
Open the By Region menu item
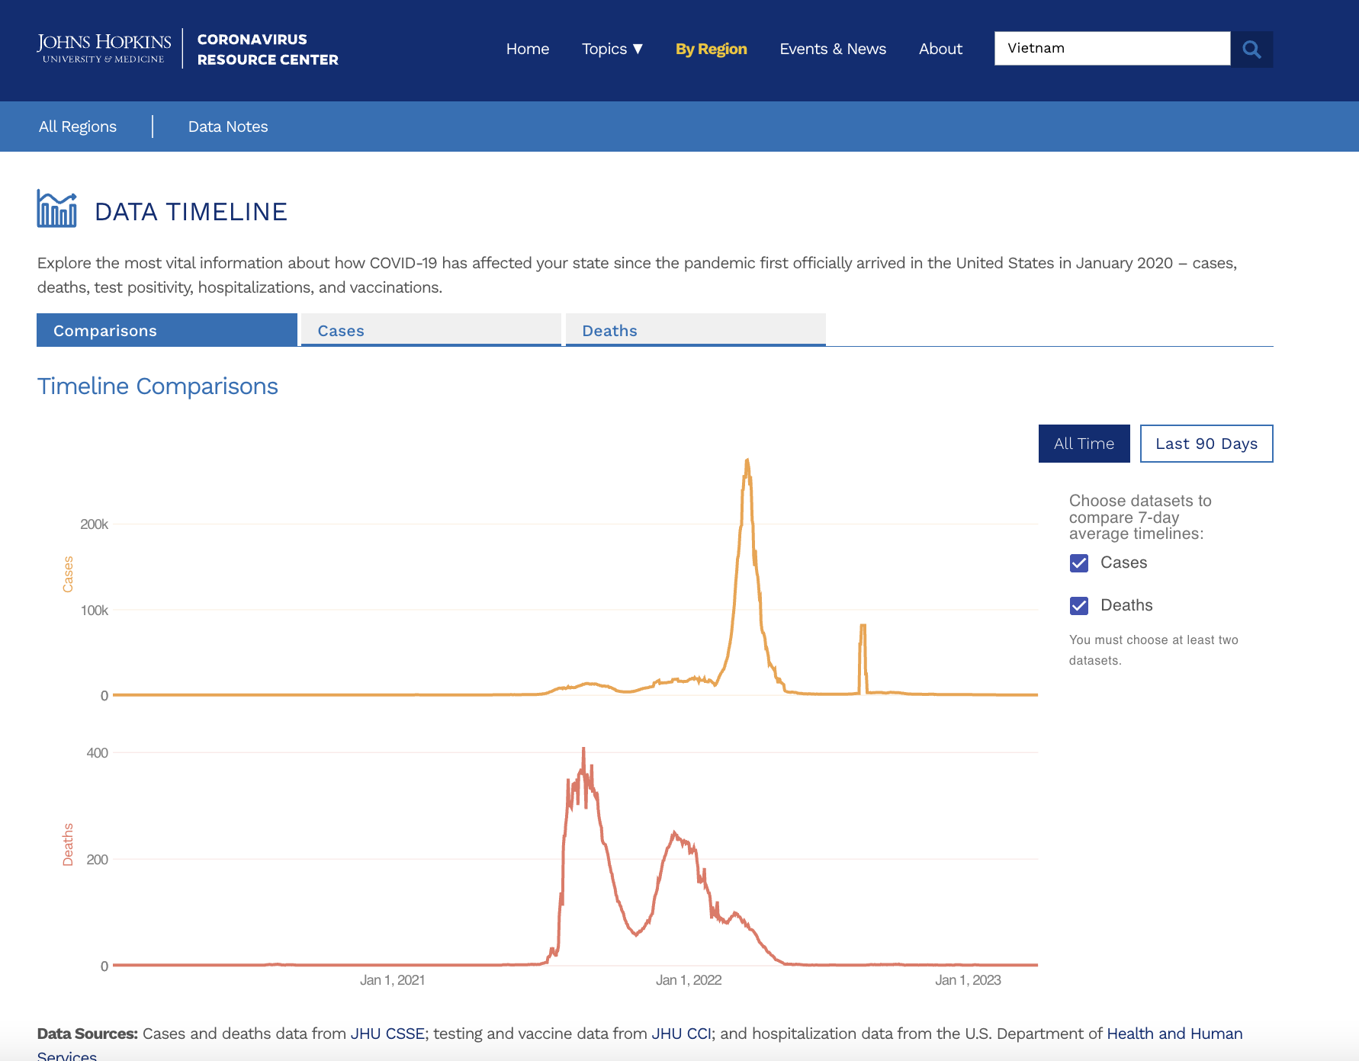(711, 49)
